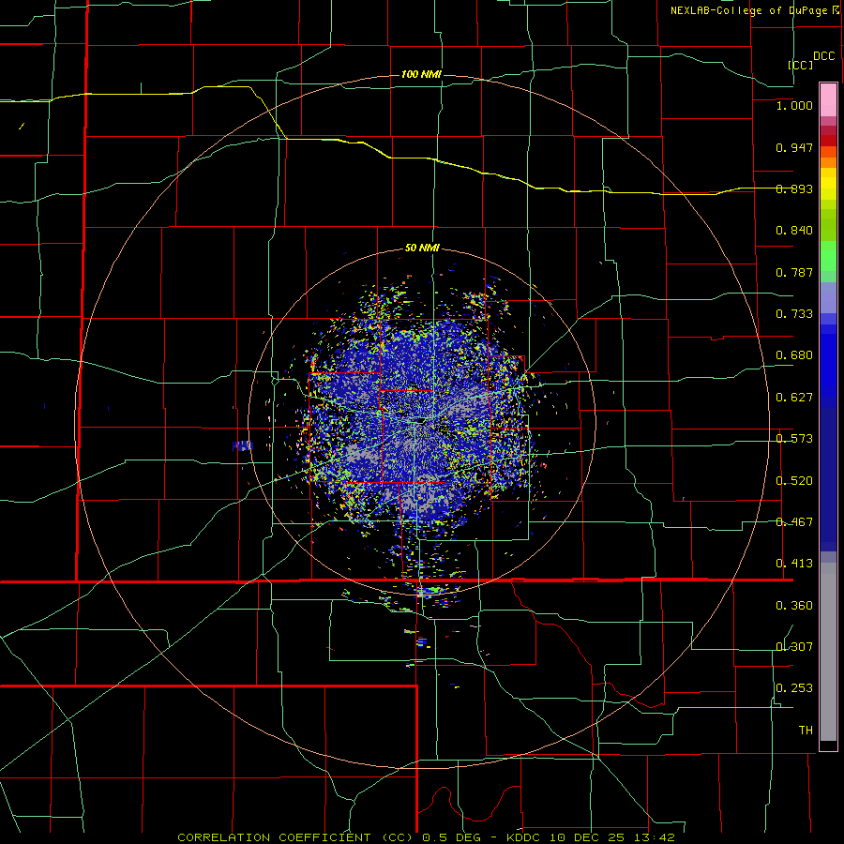Screen dimensions: 844x844
Task: Click the 0.893 scale value
Action: pyautogui.click(x=794, y=188)
